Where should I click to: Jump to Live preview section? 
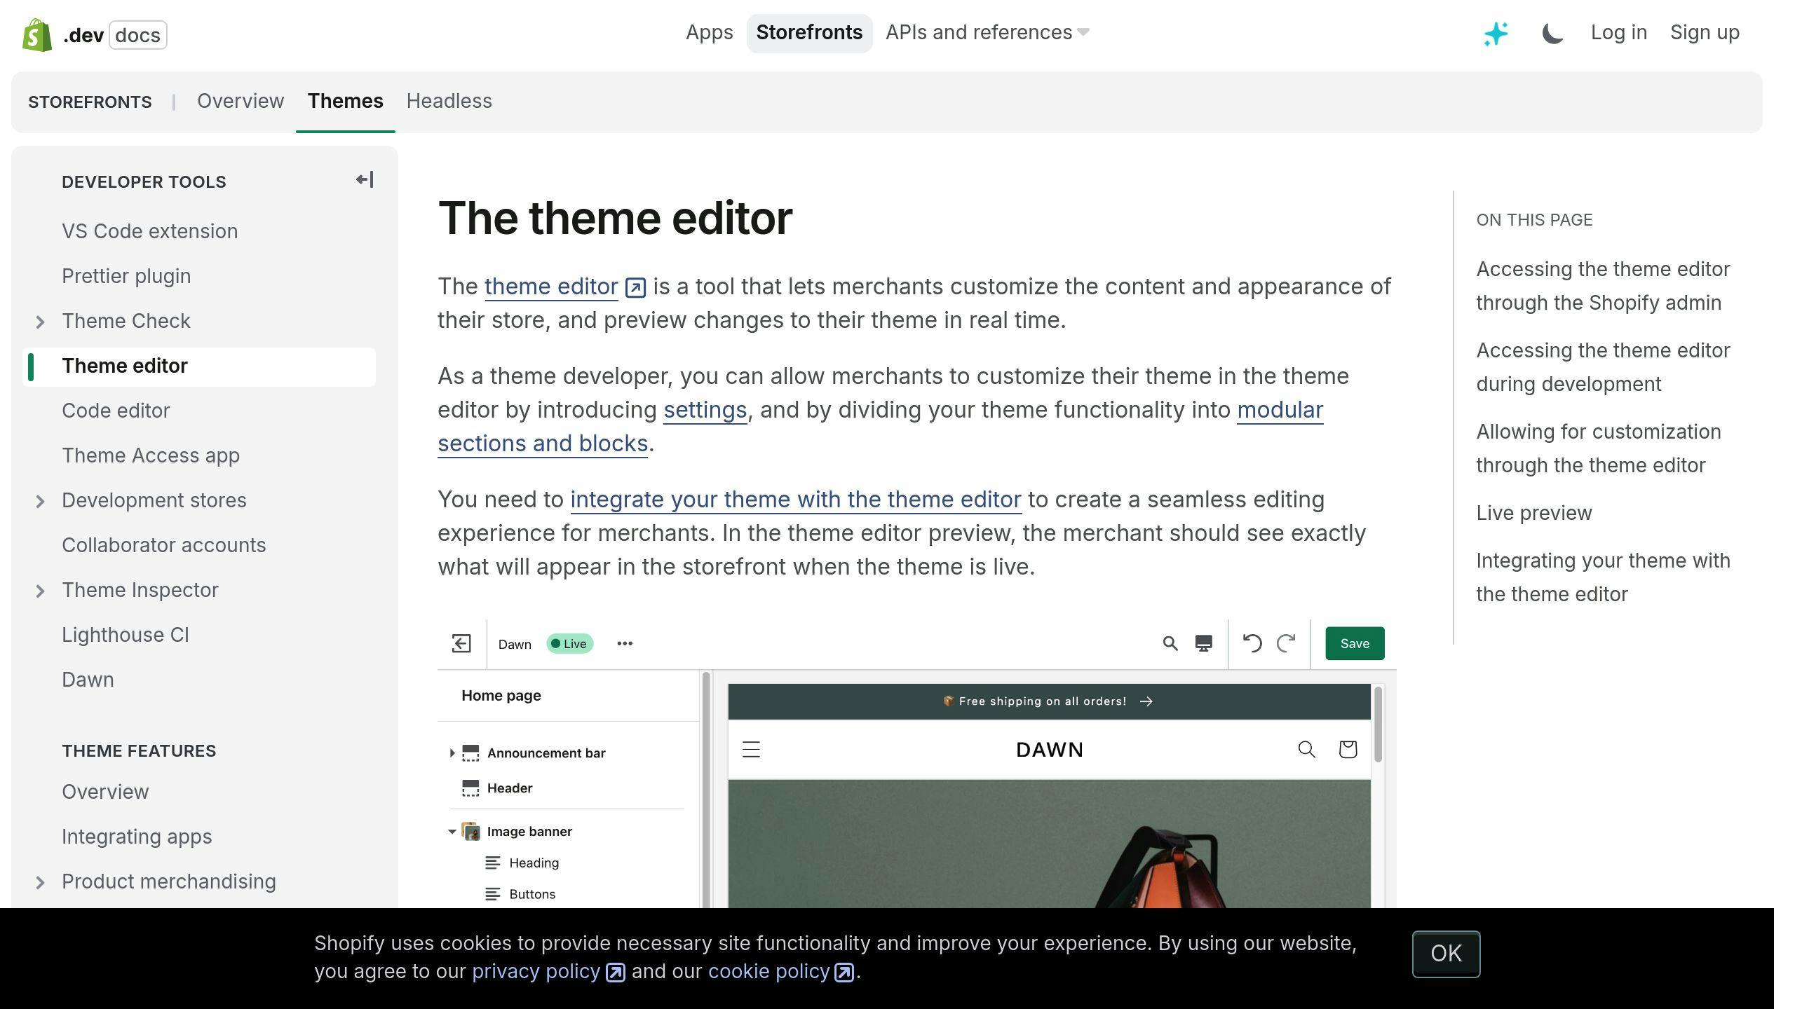[1533, 513]
